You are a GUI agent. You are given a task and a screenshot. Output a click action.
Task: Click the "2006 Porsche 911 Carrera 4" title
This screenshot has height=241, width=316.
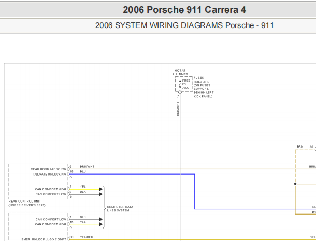point(184,10)
